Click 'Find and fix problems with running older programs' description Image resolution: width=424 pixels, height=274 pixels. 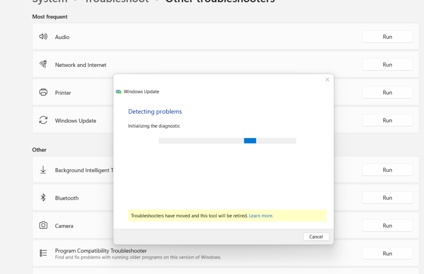coord(138,257)
